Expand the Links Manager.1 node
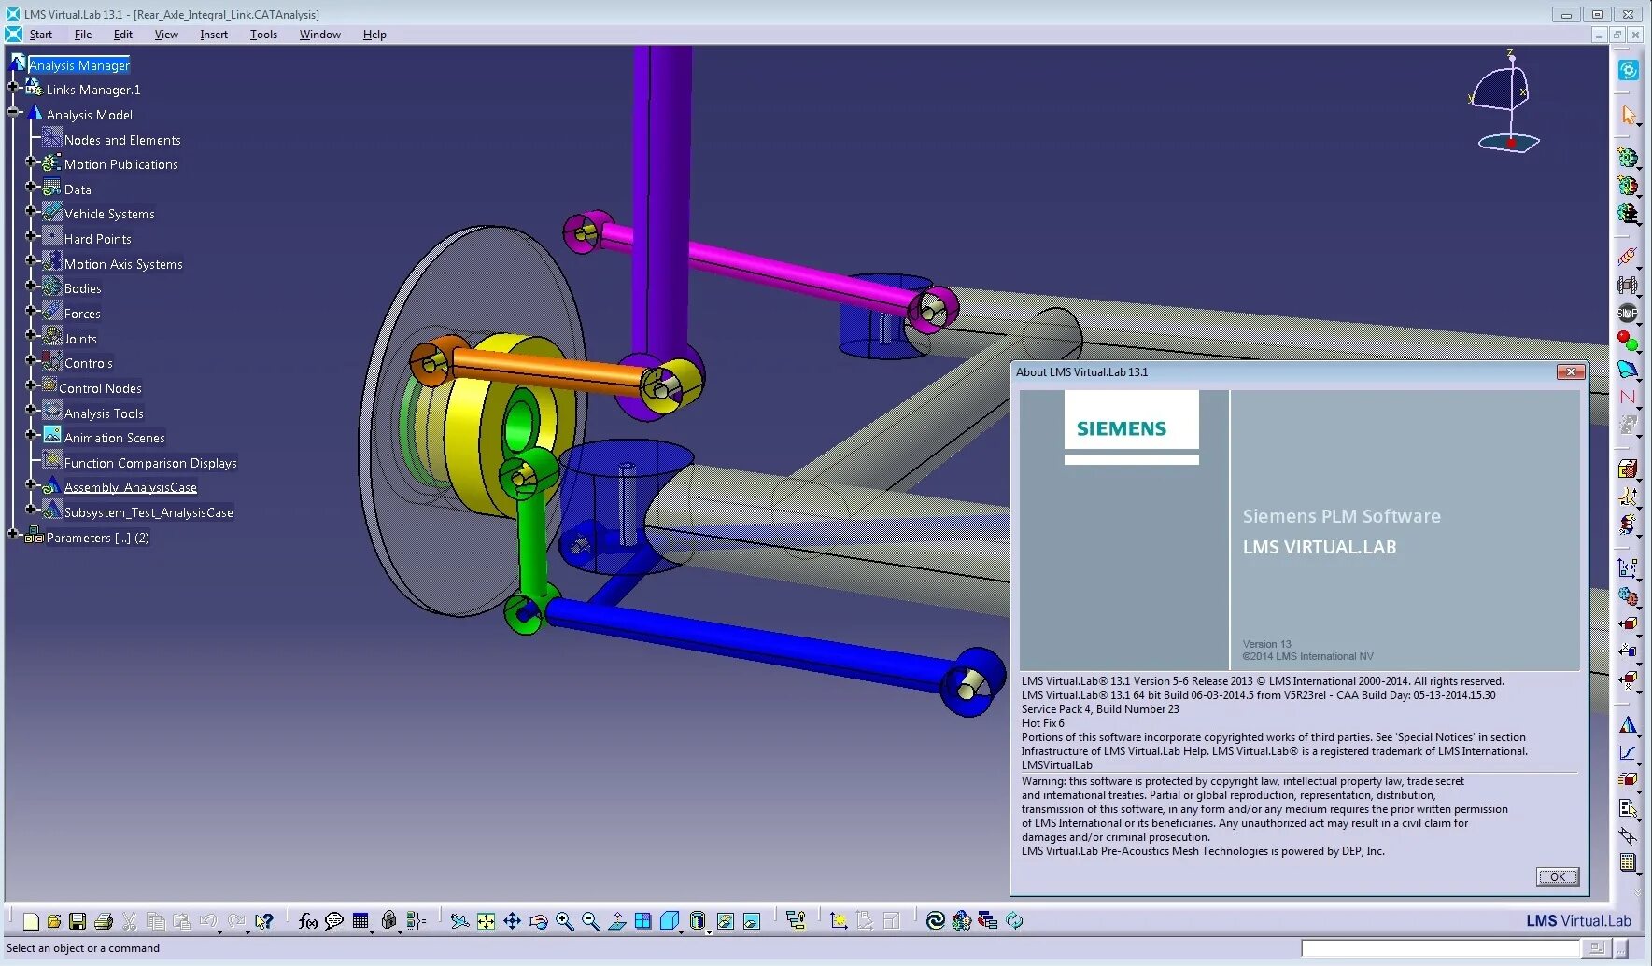Viewport: 1652px width, 966px height. 13,88
